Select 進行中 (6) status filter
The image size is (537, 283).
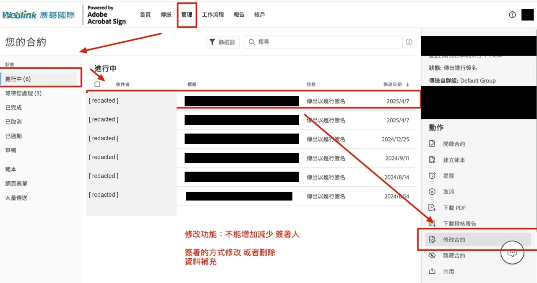coord(39,79)
